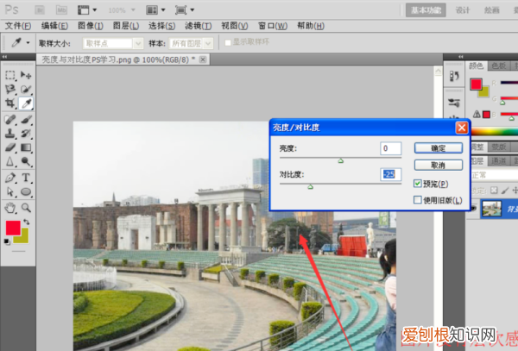Select the Rectangular Marquee tool
This screenshot has height=351, width=518.
pos(10,75)
